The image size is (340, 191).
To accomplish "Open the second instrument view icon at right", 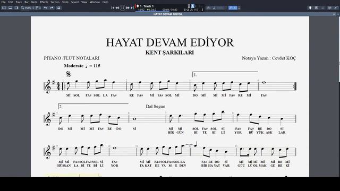I will coord(317,8).
